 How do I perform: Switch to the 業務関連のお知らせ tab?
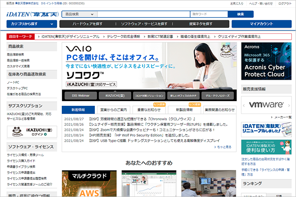tap(220, 110)
